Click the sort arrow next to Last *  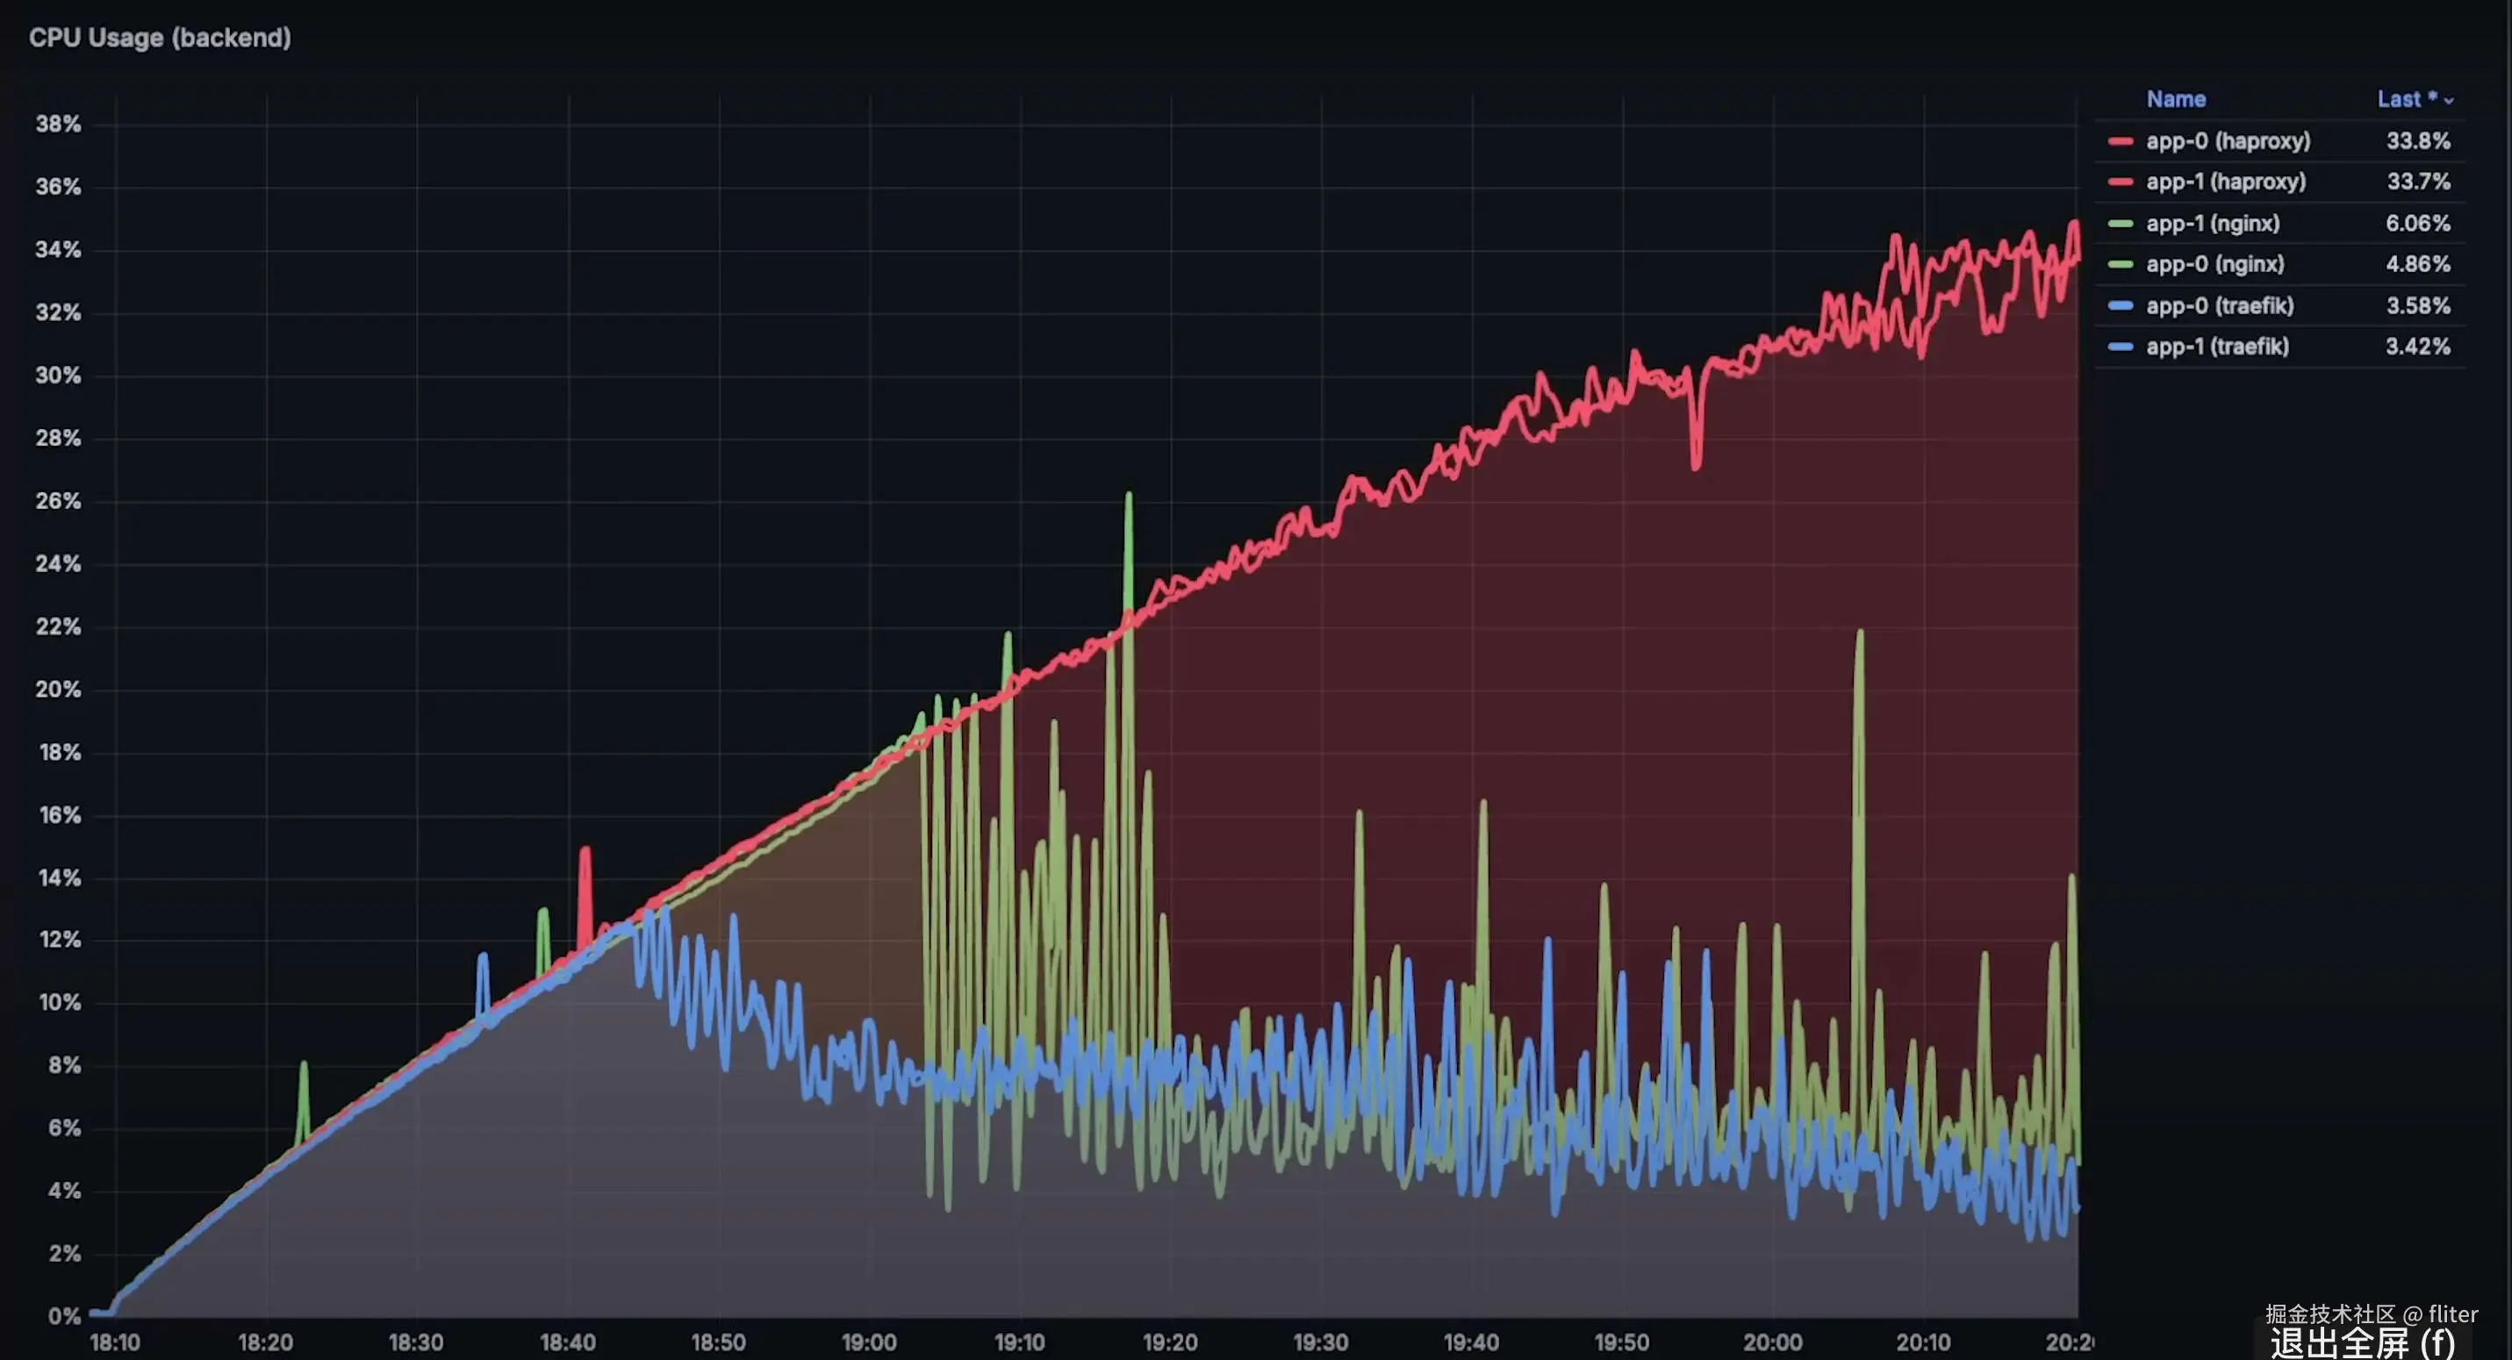pos(2449,102)
